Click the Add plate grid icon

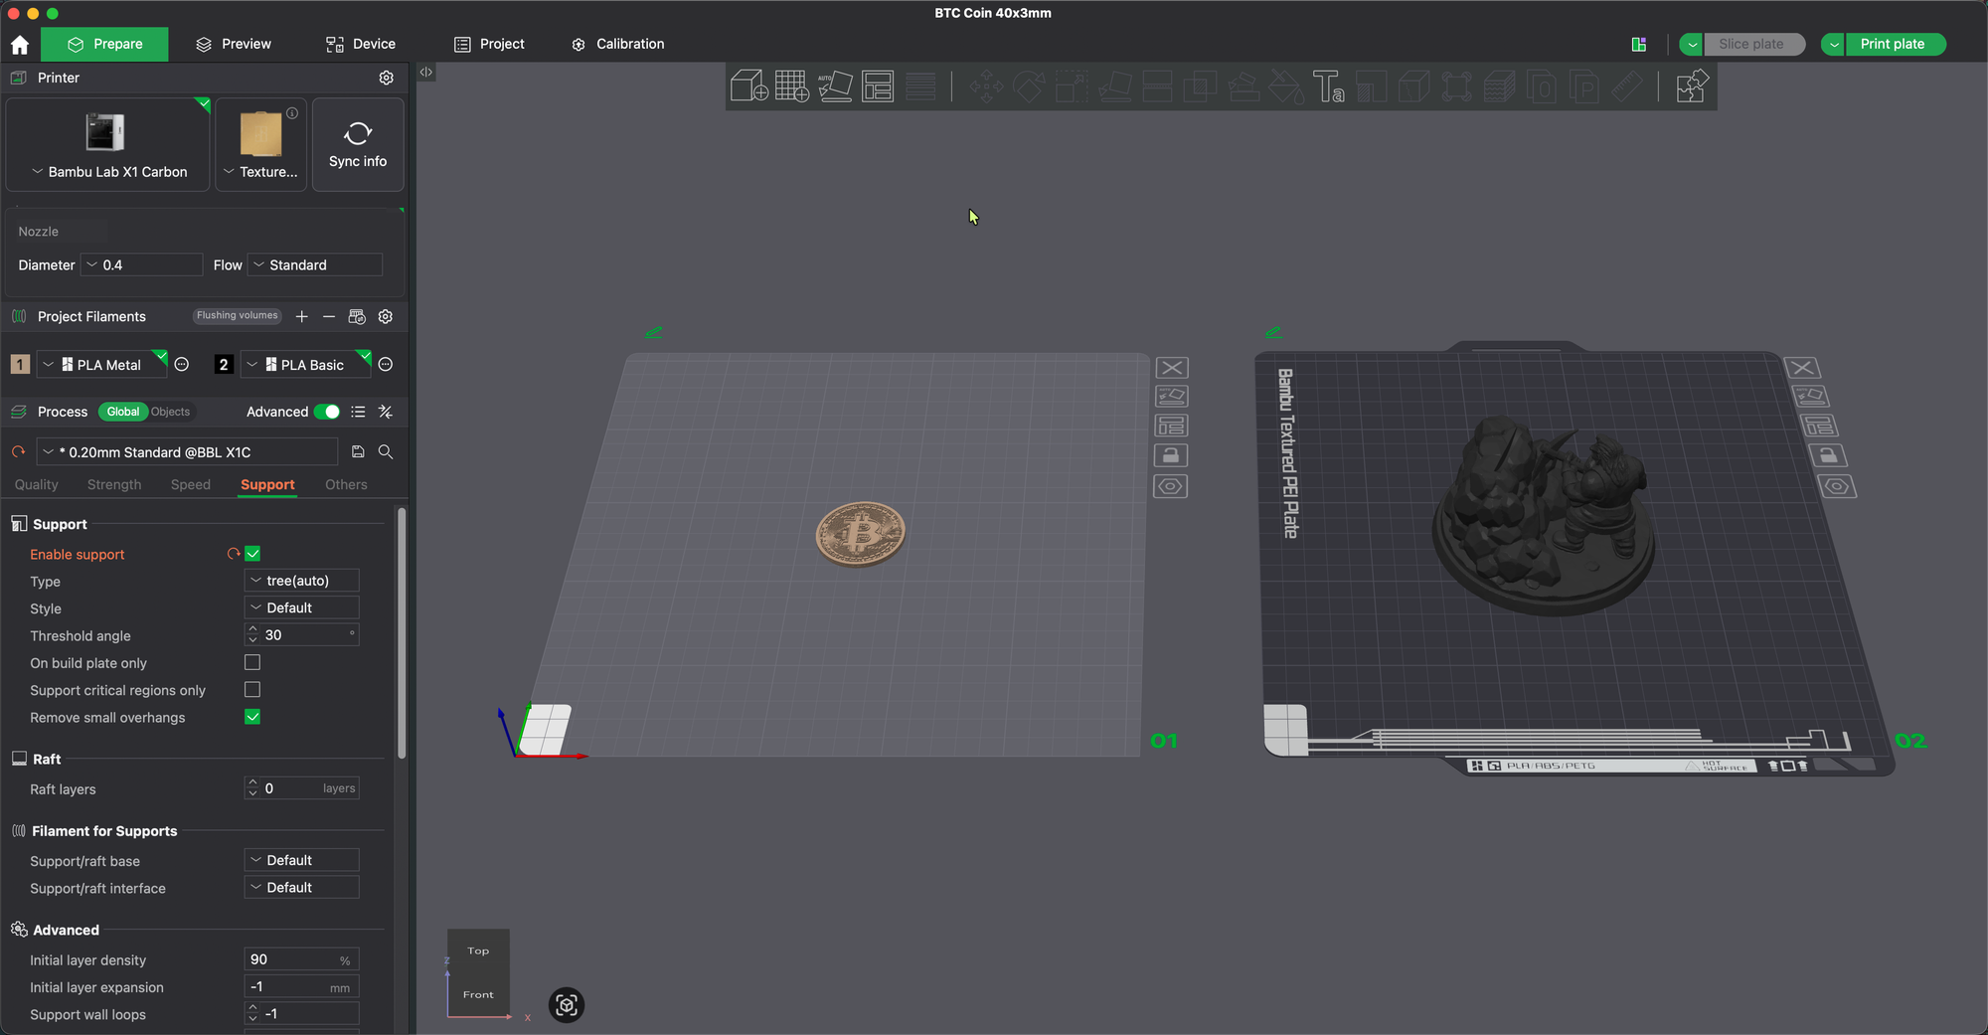(x=791, y=86)
